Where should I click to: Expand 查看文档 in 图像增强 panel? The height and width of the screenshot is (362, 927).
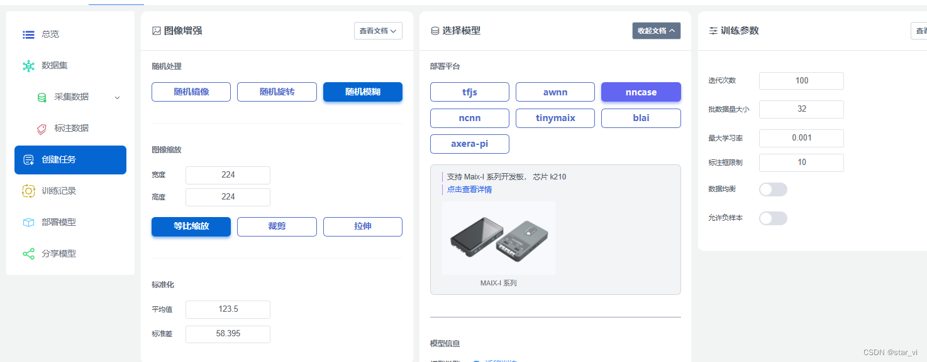[x=378, y=31]
